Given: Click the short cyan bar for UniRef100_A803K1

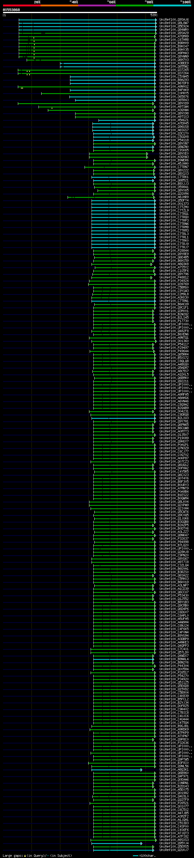Looking at the screenshot, I should (x=117, y=770).
